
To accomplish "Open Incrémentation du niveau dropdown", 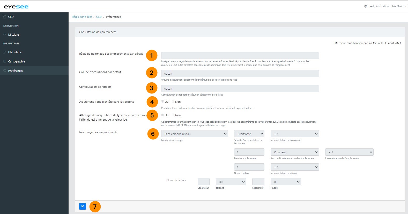I will point(295,167).
